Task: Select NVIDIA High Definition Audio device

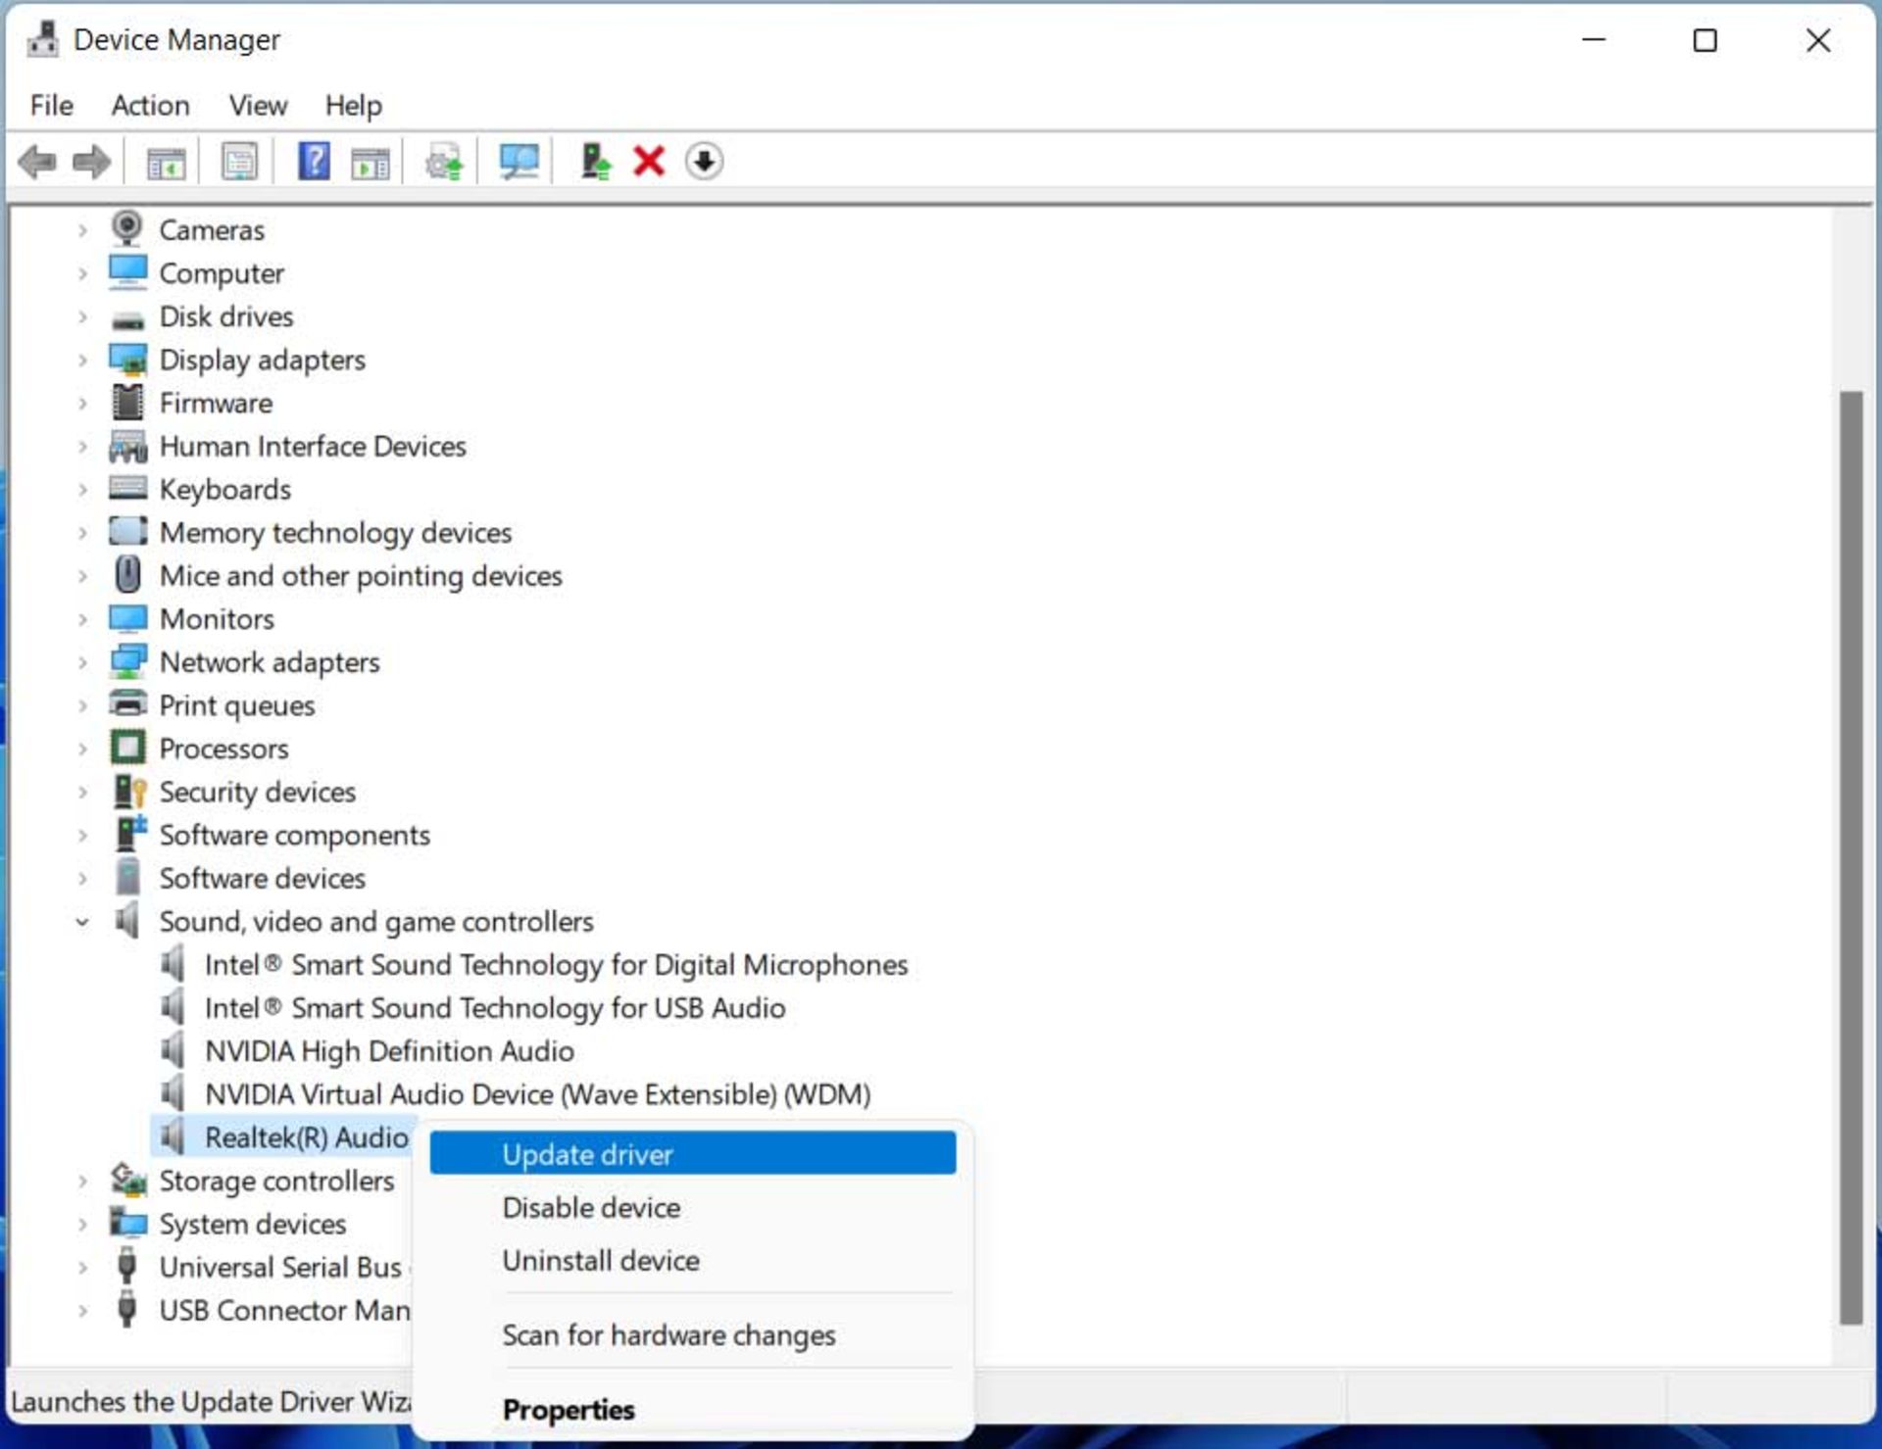Action: 389,1050
